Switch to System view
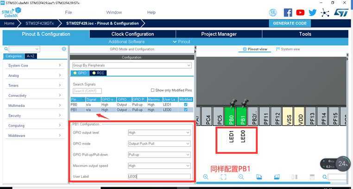The width and height of the screenshot is (353, 189). [x=288, y=49]
